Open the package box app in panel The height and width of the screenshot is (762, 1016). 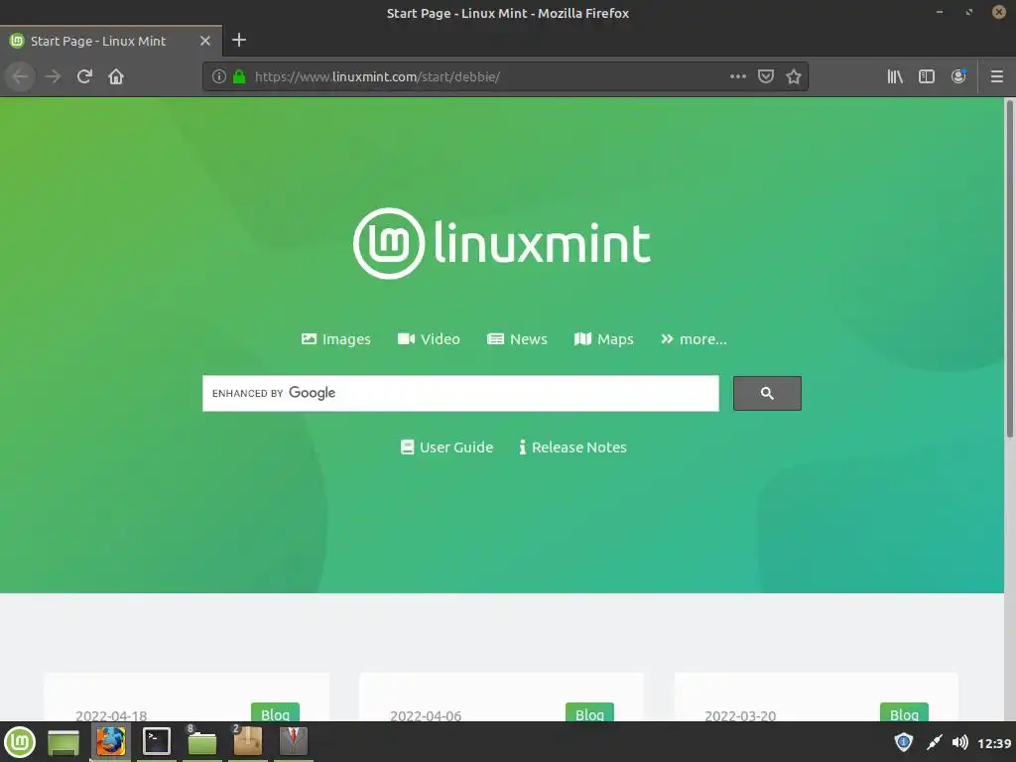[x=247, y=742]
